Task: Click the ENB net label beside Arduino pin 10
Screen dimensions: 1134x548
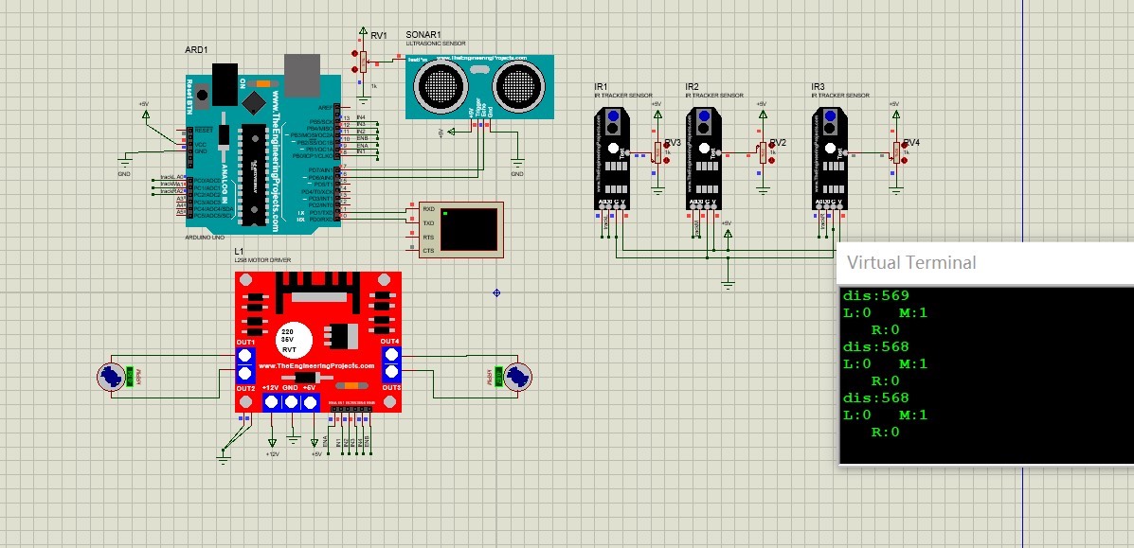Action: pos(362,137)
